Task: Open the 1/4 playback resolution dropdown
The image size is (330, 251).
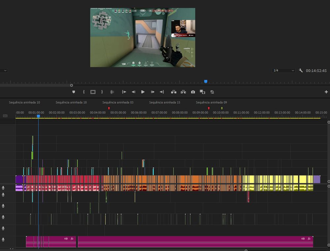Action: point(283,71)
